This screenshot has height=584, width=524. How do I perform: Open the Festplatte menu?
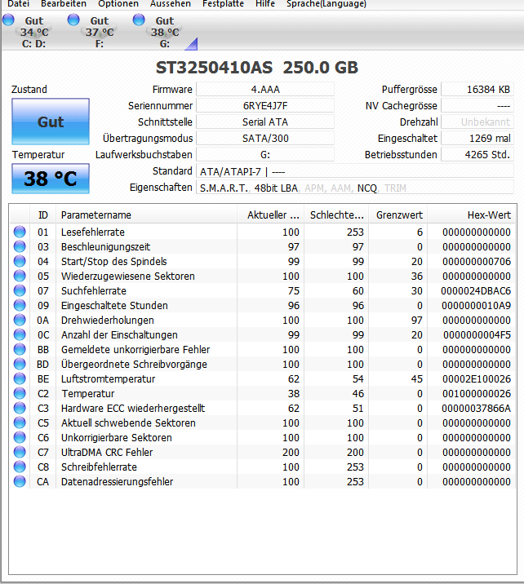pos(224,4)
